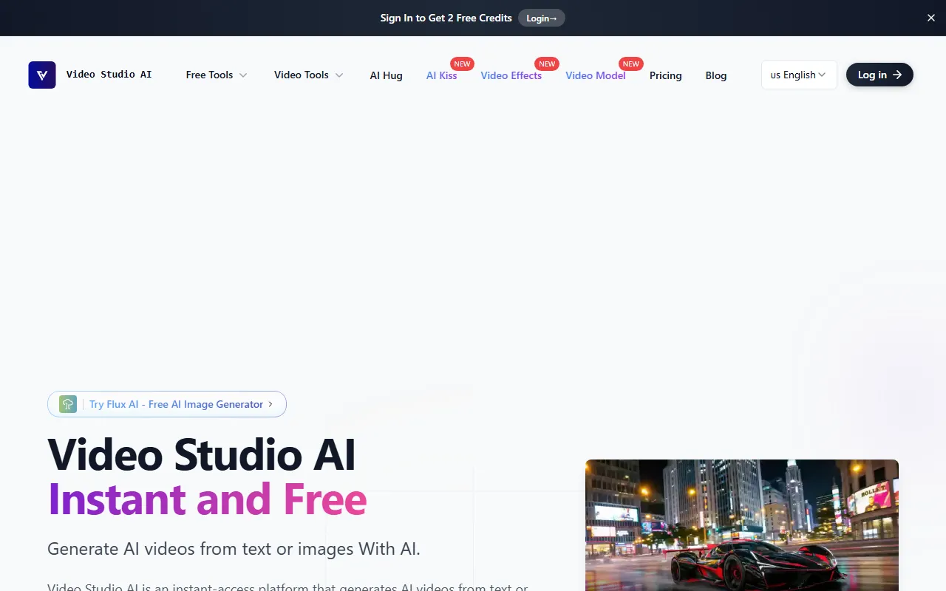
Task: Expand the Video Tools dropdown menu
Action: [x=308, y=75]
